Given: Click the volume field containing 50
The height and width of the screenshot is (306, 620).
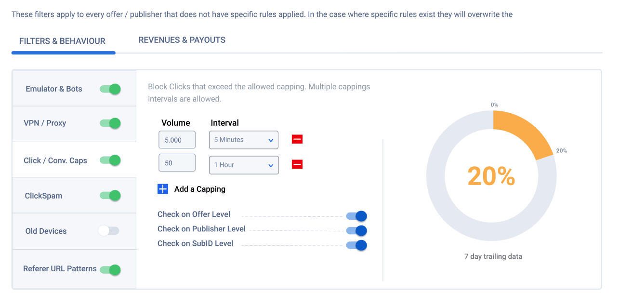Looking at the screenshot, I should (x=177, y=163).
